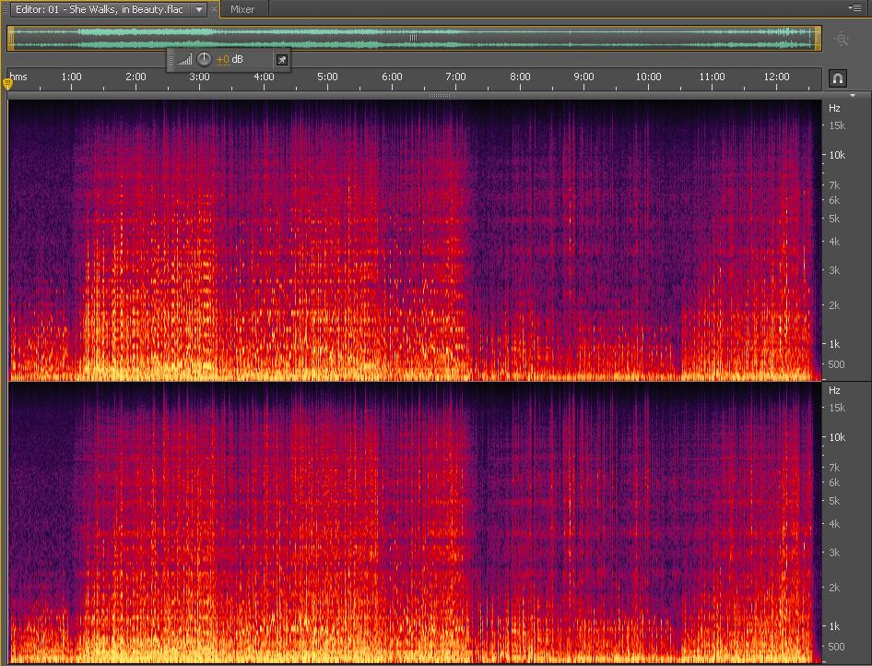Click the left edge handle of overview navigator
This screenshot has height=666, width=872.
pyautogui.click(x=10, y=38)
